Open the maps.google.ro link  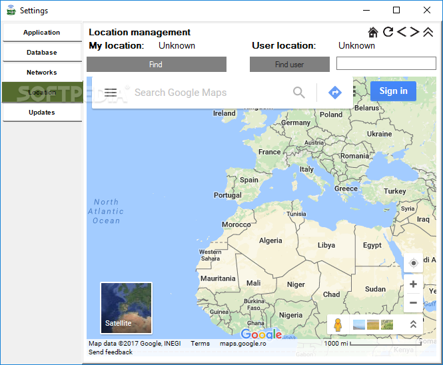243,344
